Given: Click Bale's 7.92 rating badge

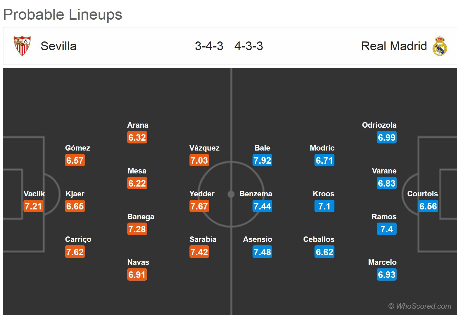Looking at the screenshot, I should (x=262, y=160).
